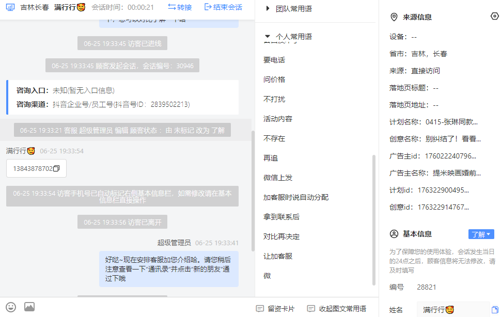The height and width of the screenshot is (317, 501).
Task: Click the 顾客状态 改为 了解 log message
Action: pos(122,130)
